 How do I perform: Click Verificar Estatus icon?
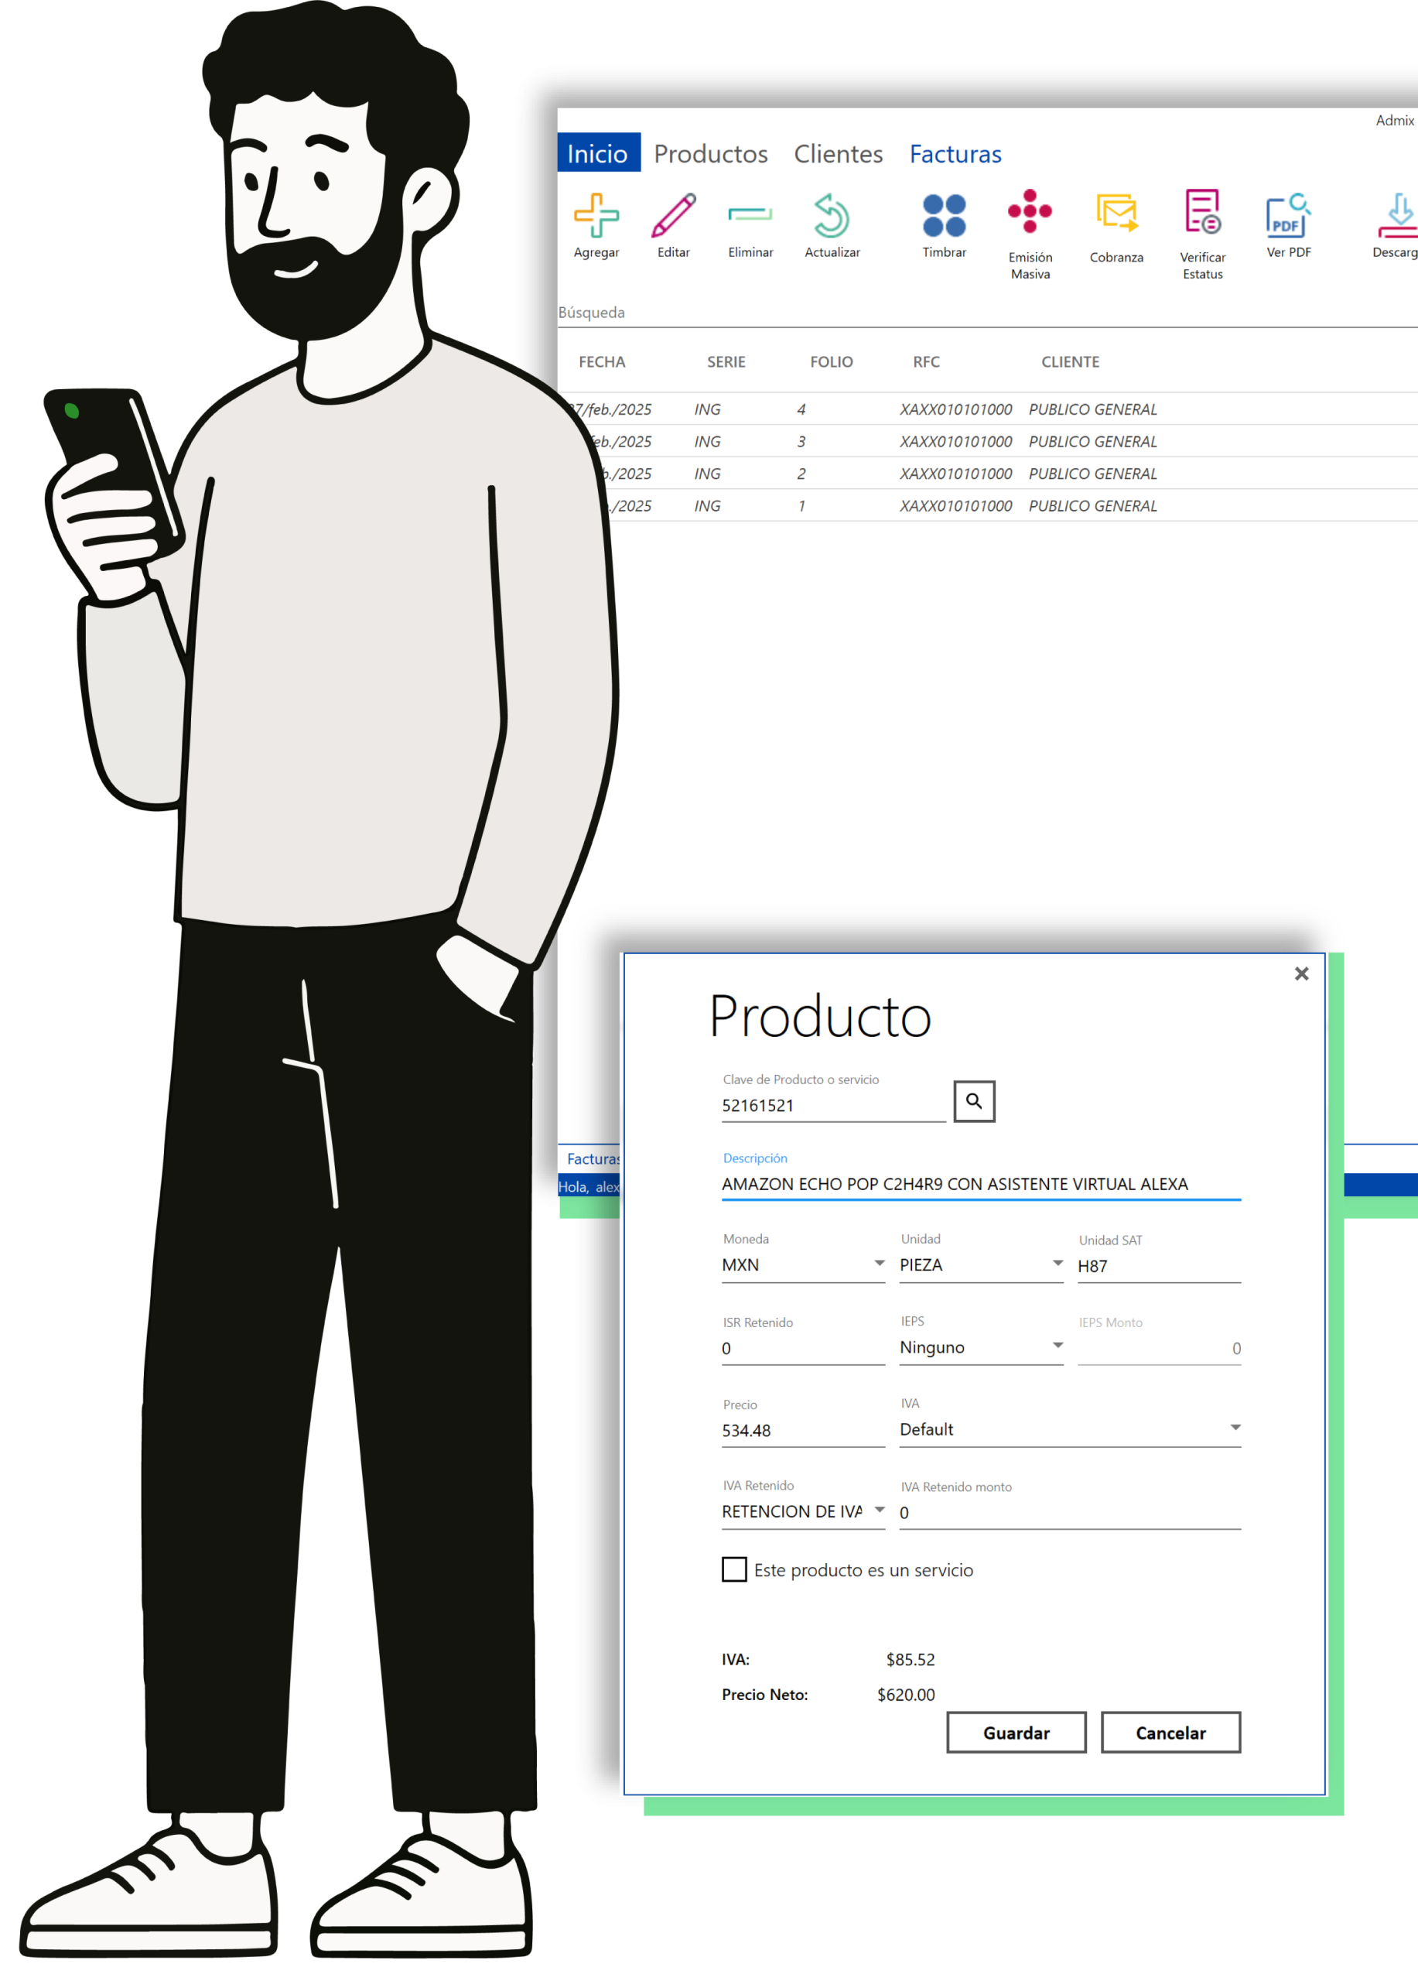tap(1202, 212)
